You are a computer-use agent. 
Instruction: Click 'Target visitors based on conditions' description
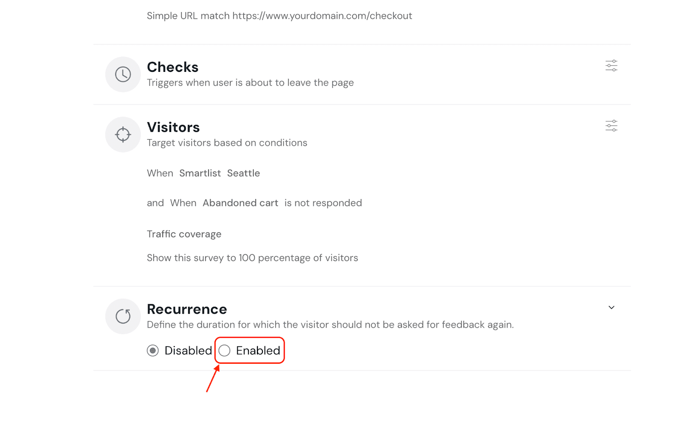tap(227, 143)
